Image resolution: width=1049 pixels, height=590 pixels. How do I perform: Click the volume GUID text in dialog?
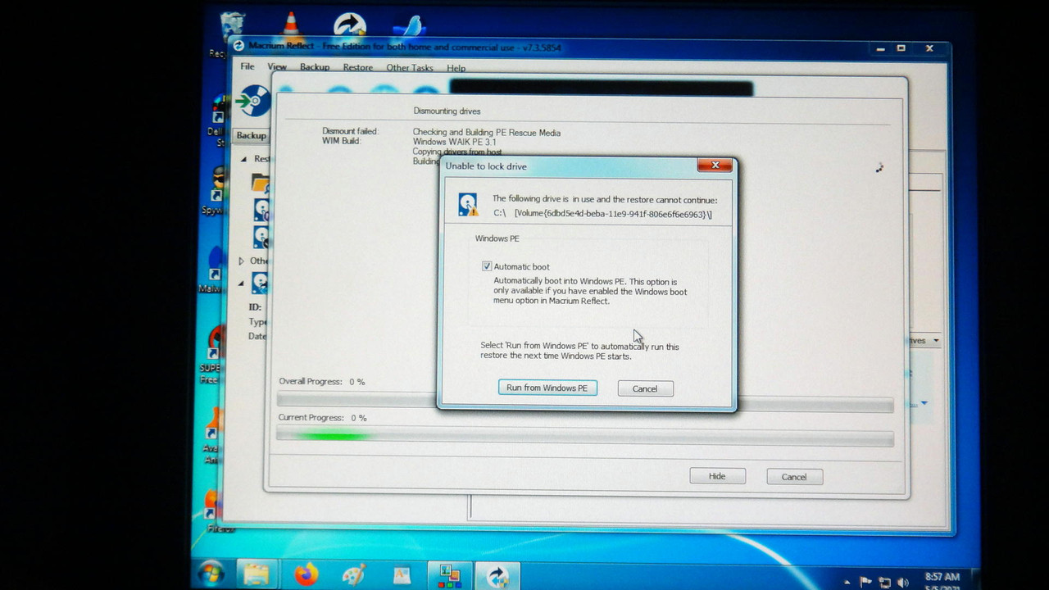[613, 214]
